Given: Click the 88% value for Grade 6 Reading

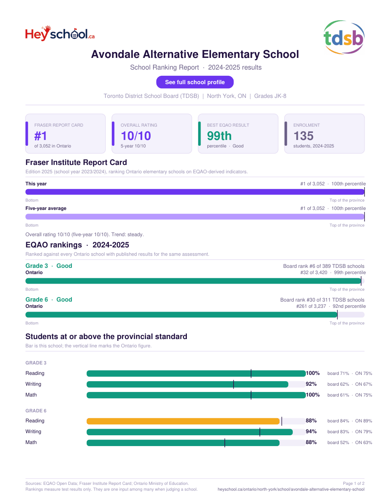Looking at the screenshot, I should 311,421.
